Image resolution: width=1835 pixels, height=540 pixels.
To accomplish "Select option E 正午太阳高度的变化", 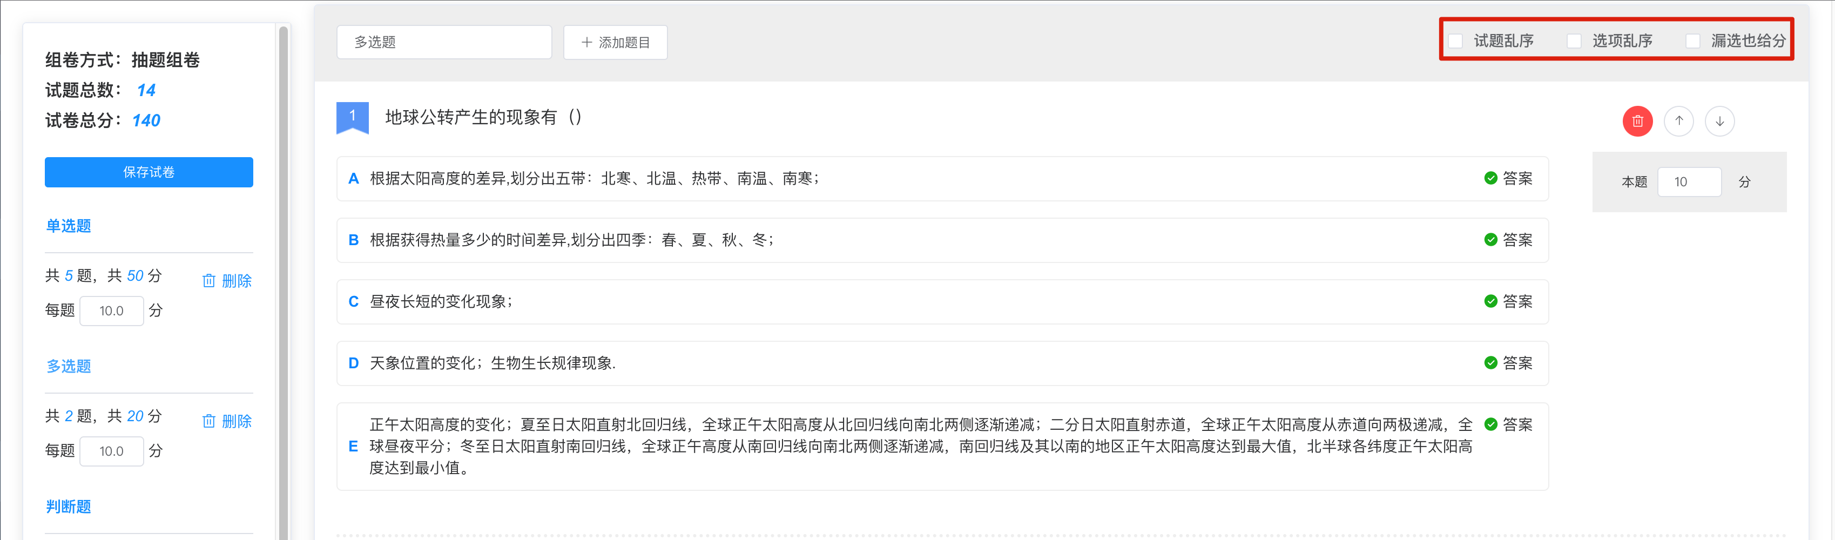I will click(x=942, y=447).
